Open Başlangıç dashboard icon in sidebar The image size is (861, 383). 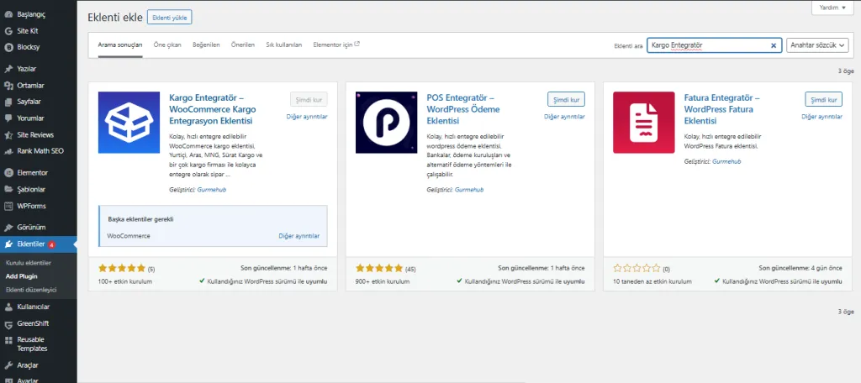[8, 15]
